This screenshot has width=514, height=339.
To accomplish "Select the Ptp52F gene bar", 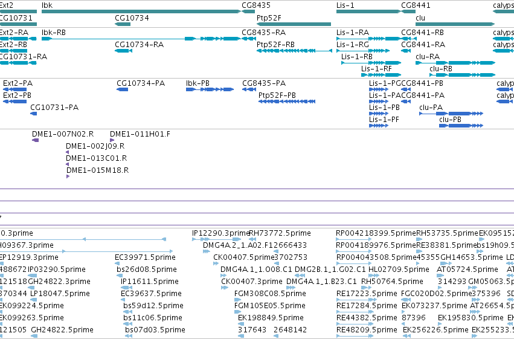I will coord(294,24).
